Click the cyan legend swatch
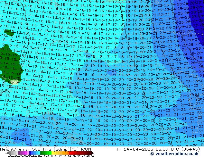 click(39, 153)
